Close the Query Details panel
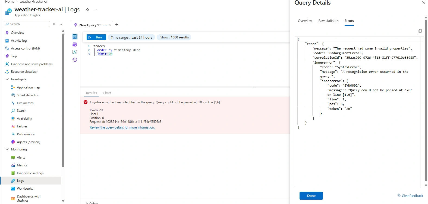This screenshot has width=428, height=204. click(x=424, y=3)
